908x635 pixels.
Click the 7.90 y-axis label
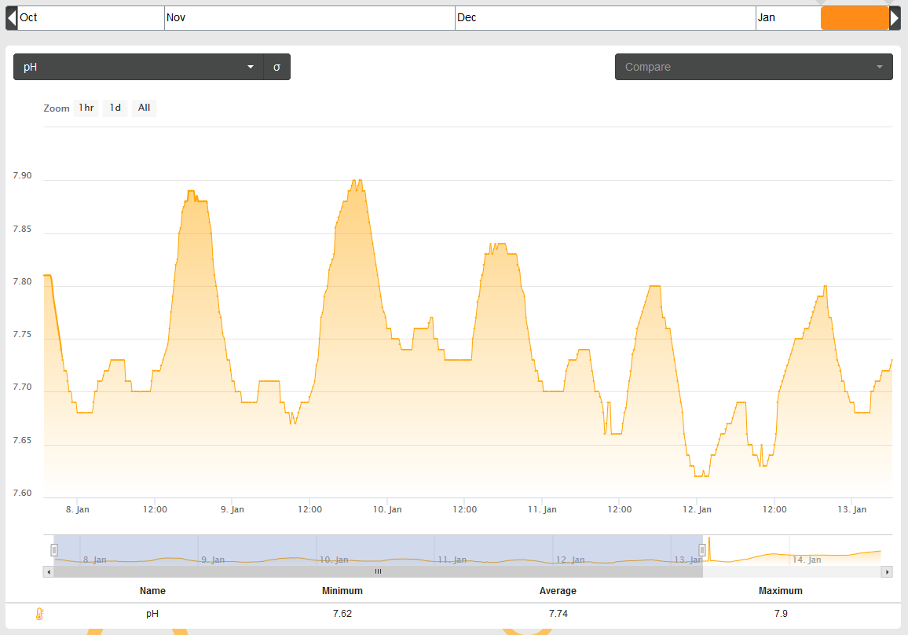pyautogui.click(x=23, y=175)
